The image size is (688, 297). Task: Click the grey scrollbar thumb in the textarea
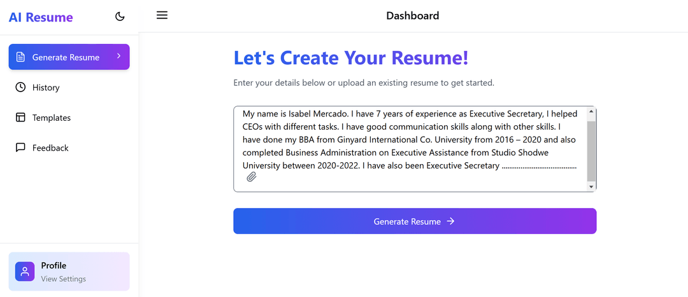click(x=591, y=151)
